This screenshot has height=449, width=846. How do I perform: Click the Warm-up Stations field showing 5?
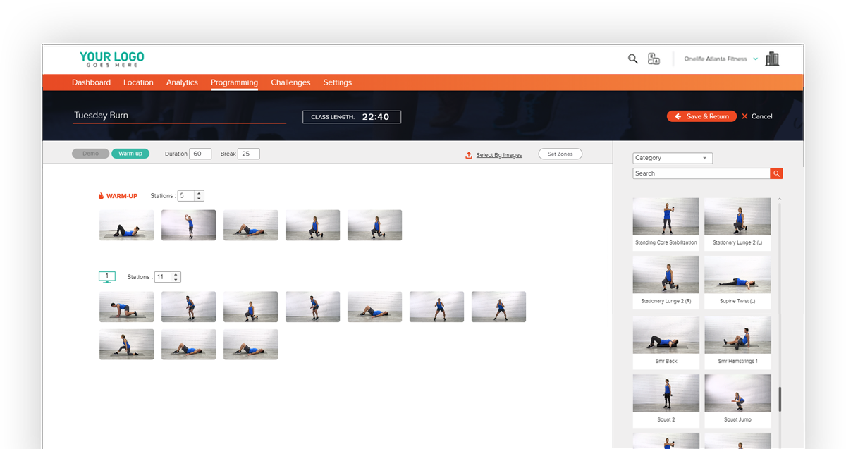pos(186,196)
